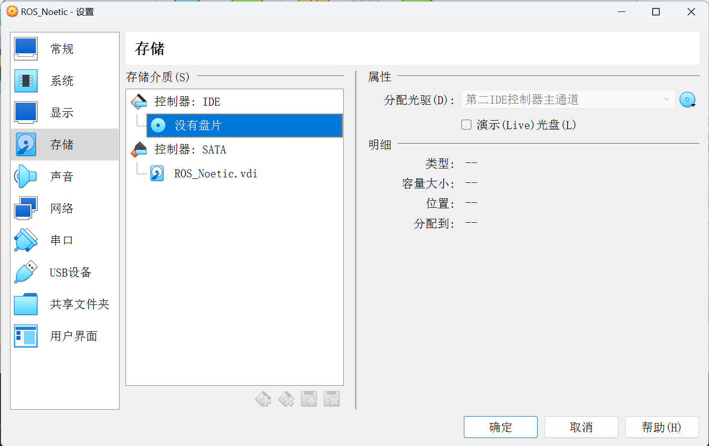
Task: Click the 常规 monitor icon
Action: tap(26, 49)
